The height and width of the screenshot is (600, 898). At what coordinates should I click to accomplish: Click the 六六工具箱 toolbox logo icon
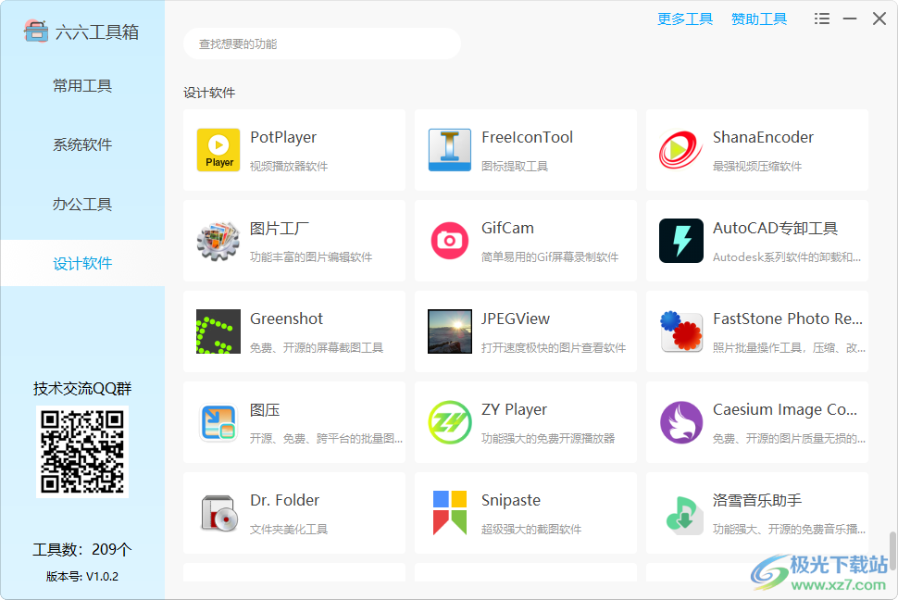pos(35,31)
